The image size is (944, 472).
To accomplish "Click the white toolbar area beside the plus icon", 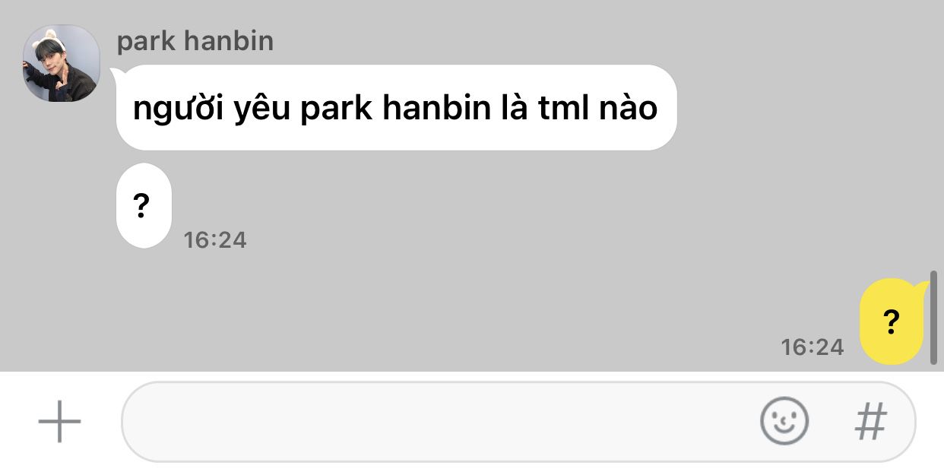I will (x=101, y=422).
